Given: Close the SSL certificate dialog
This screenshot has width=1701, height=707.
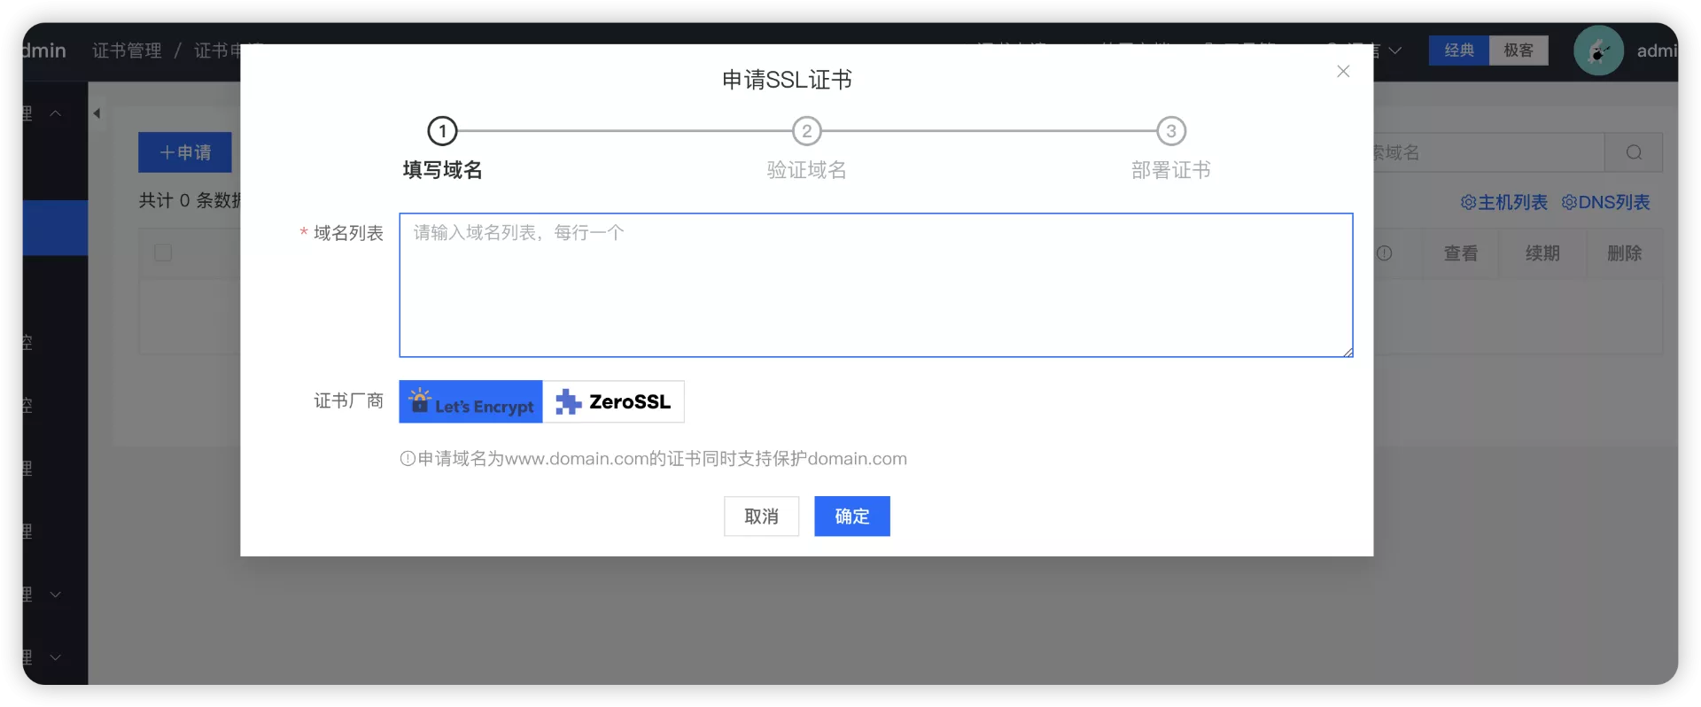Looking at the screenshot, I should coord(1343,71).
